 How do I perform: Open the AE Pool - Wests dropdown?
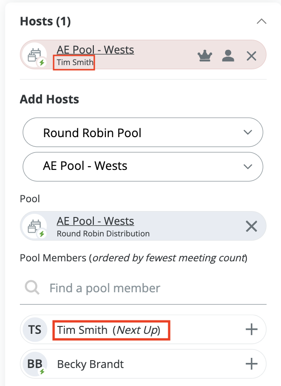[143, 166]
